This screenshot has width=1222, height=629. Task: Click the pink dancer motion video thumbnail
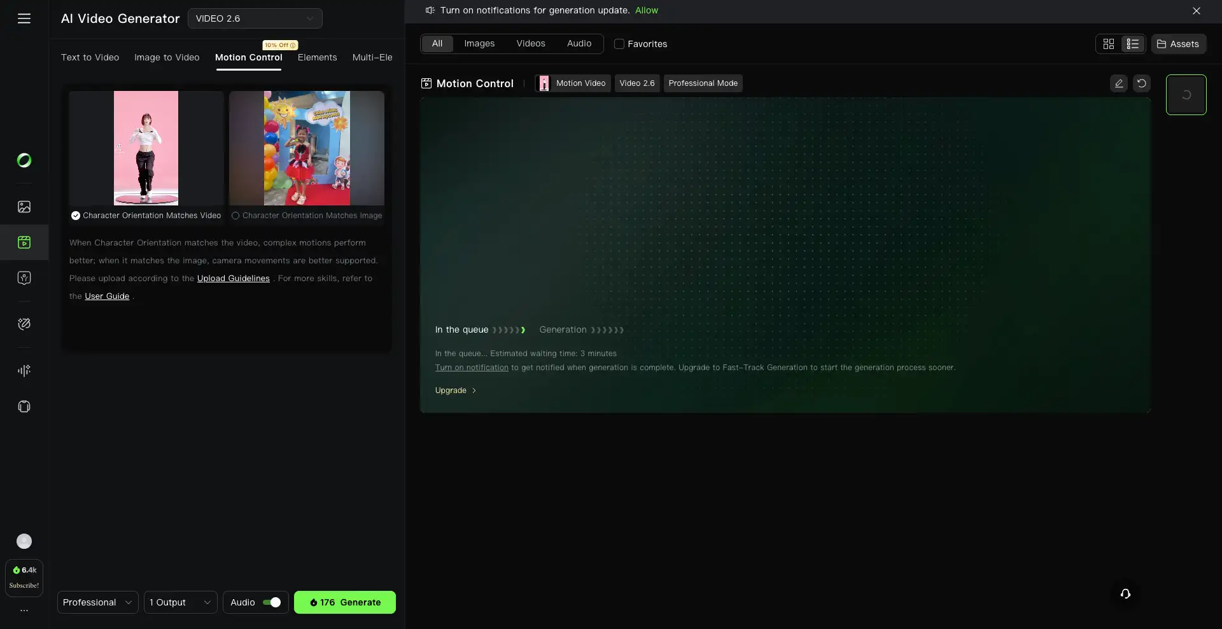pyautogui.click(x=146, y=148)
